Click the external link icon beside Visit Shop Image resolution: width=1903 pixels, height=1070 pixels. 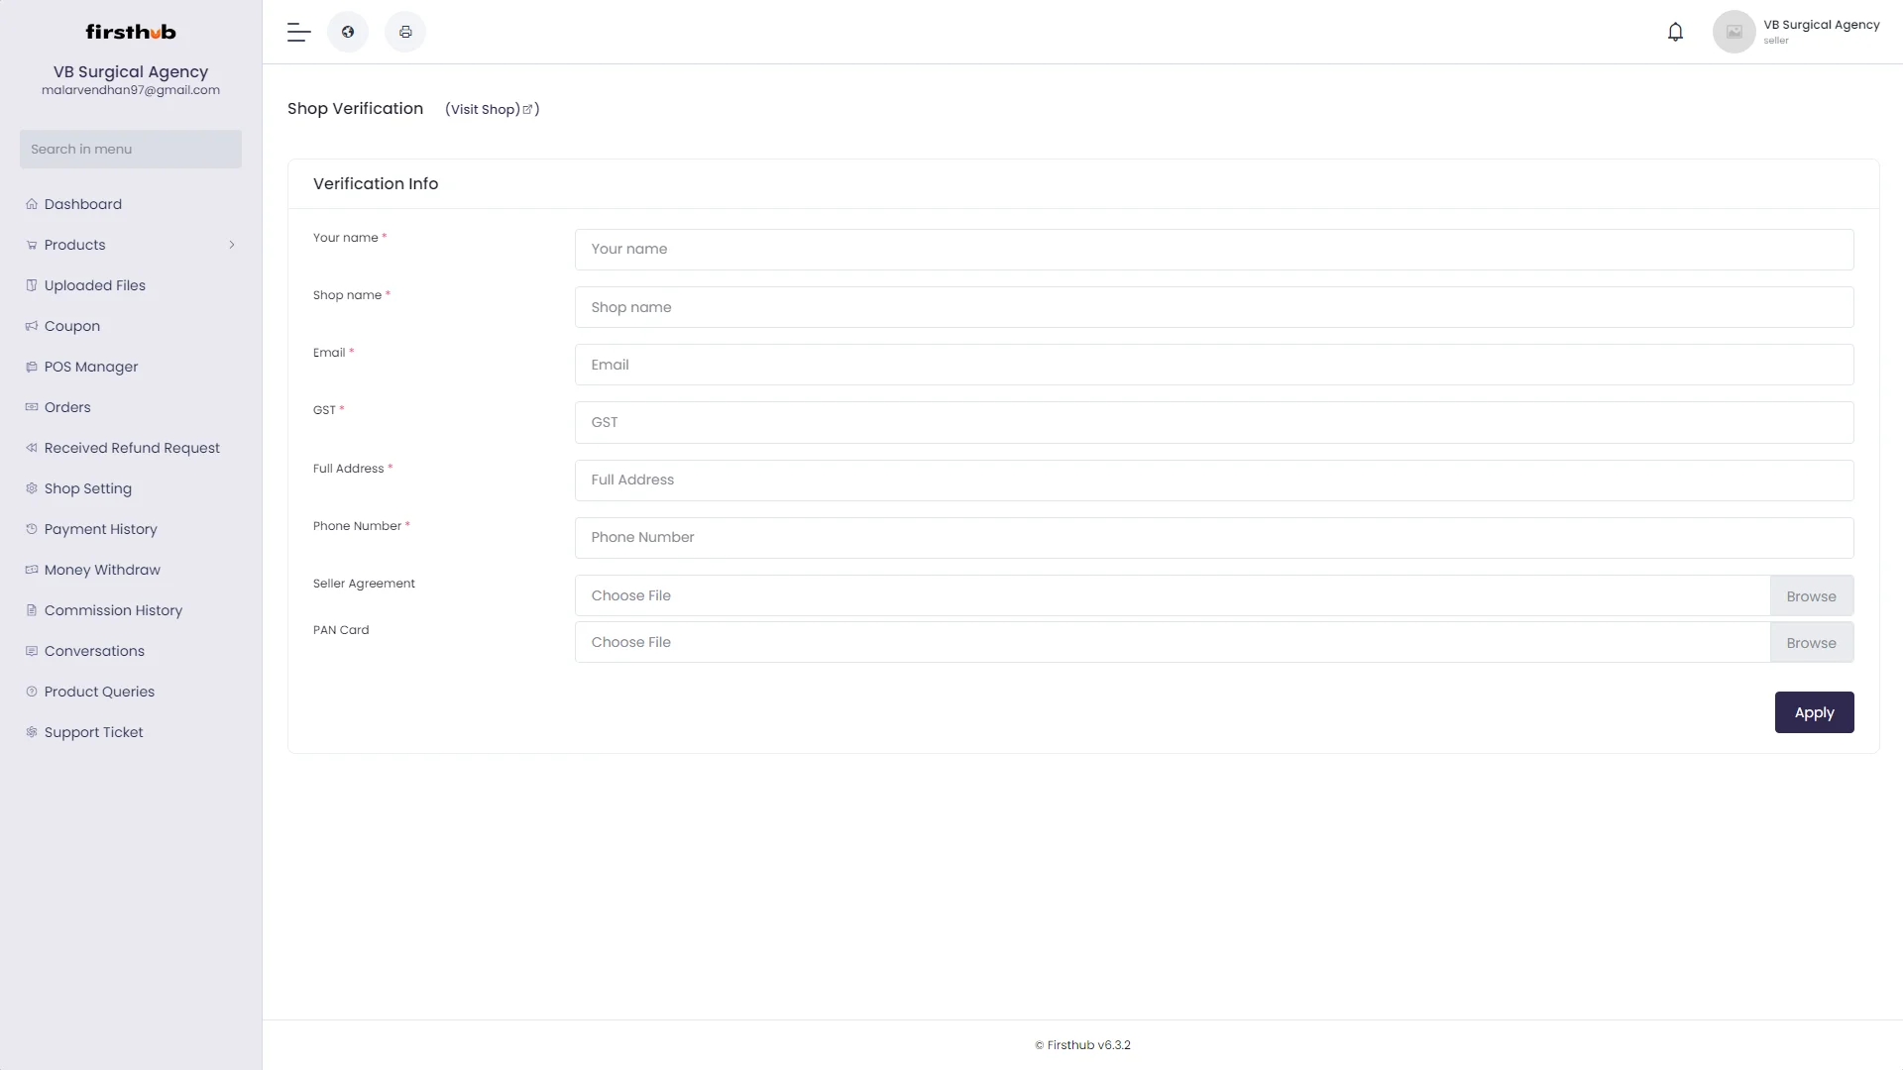click(527, 109)
